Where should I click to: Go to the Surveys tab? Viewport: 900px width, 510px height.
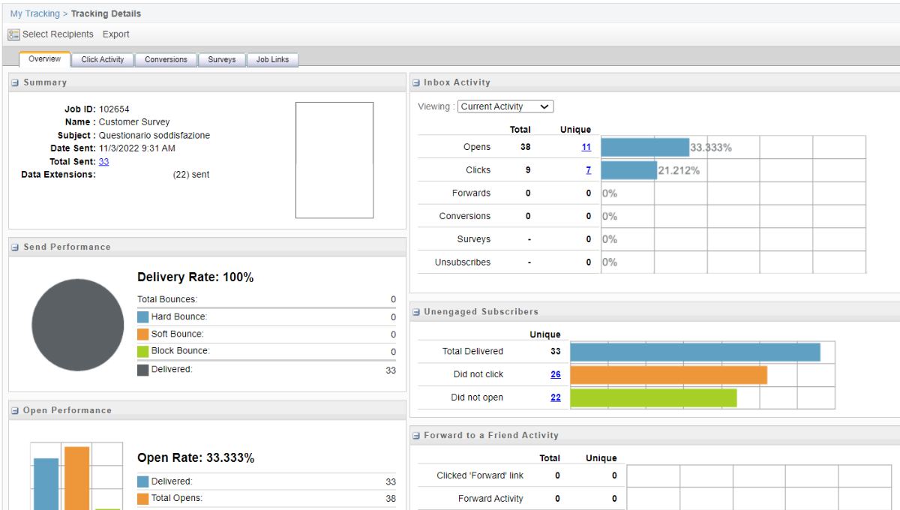point(221,60)
